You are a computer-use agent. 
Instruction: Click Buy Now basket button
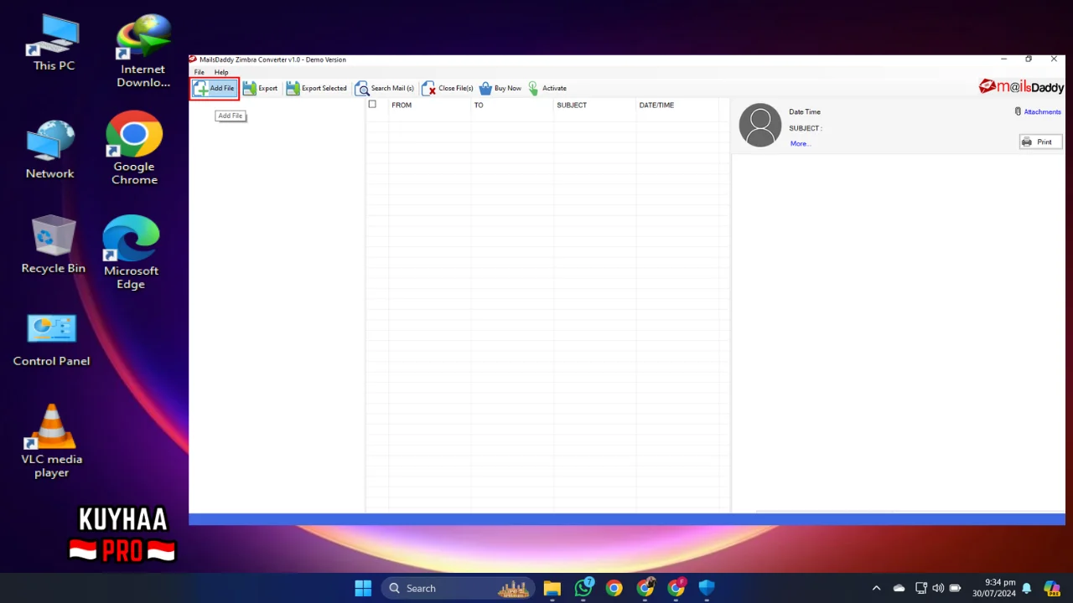(x=500, y=88)
